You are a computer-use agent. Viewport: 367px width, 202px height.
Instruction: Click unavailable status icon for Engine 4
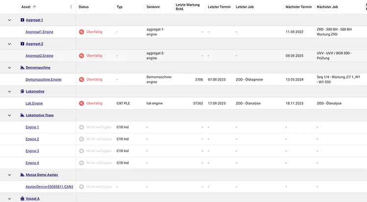click(x=81, y=163)
